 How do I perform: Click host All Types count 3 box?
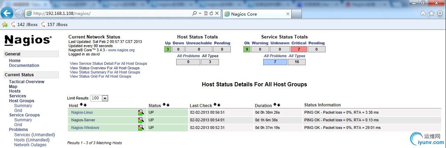coord(210,62)
